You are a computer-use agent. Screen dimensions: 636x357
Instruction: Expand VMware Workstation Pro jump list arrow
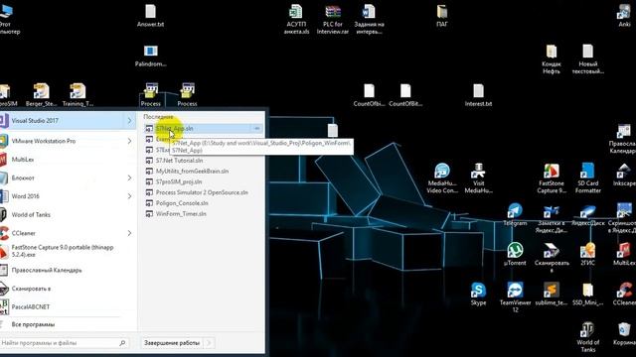click(x=129, y=141)
